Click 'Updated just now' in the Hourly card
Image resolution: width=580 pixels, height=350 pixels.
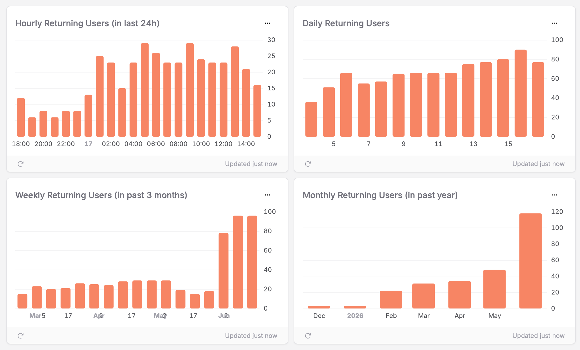251,164
